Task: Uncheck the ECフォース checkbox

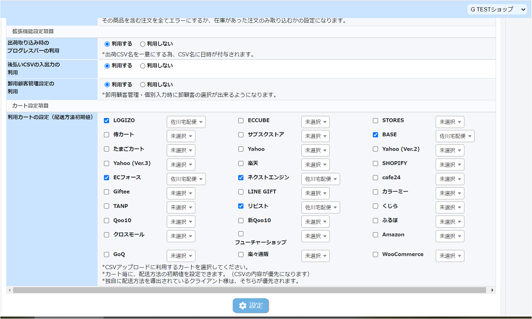Action: [106, 178]
